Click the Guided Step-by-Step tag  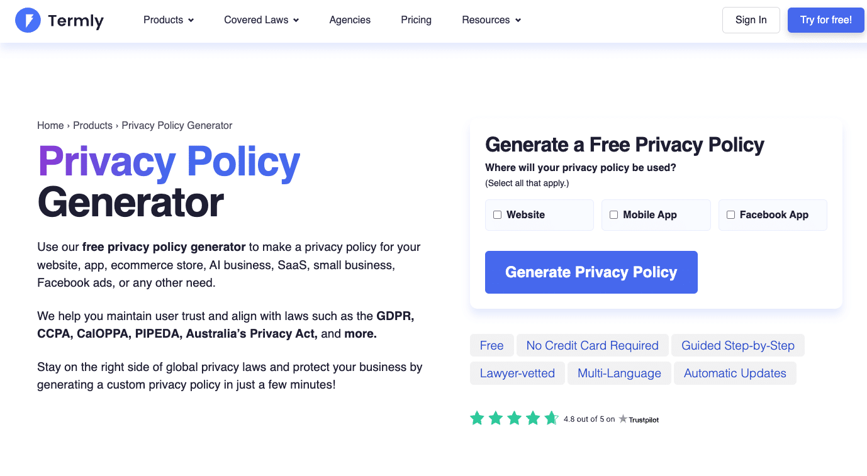coord(737,346)
